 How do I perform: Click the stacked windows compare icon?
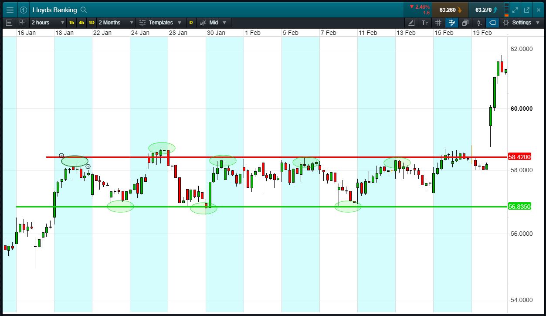point(465,22)
